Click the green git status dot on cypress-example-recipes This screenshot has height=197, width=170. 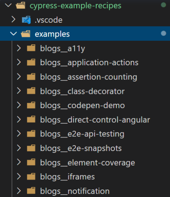click(x=164, y=5)
